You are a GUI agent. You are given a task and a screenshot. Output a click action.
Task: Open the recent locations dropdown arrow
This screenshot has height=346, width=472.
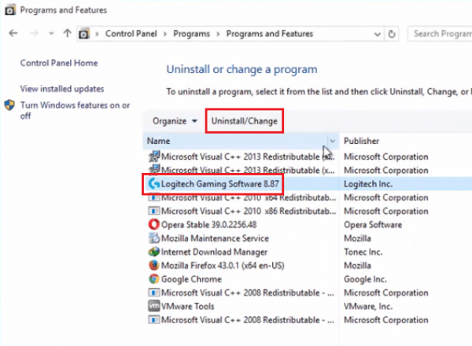(x=51, y=33)
